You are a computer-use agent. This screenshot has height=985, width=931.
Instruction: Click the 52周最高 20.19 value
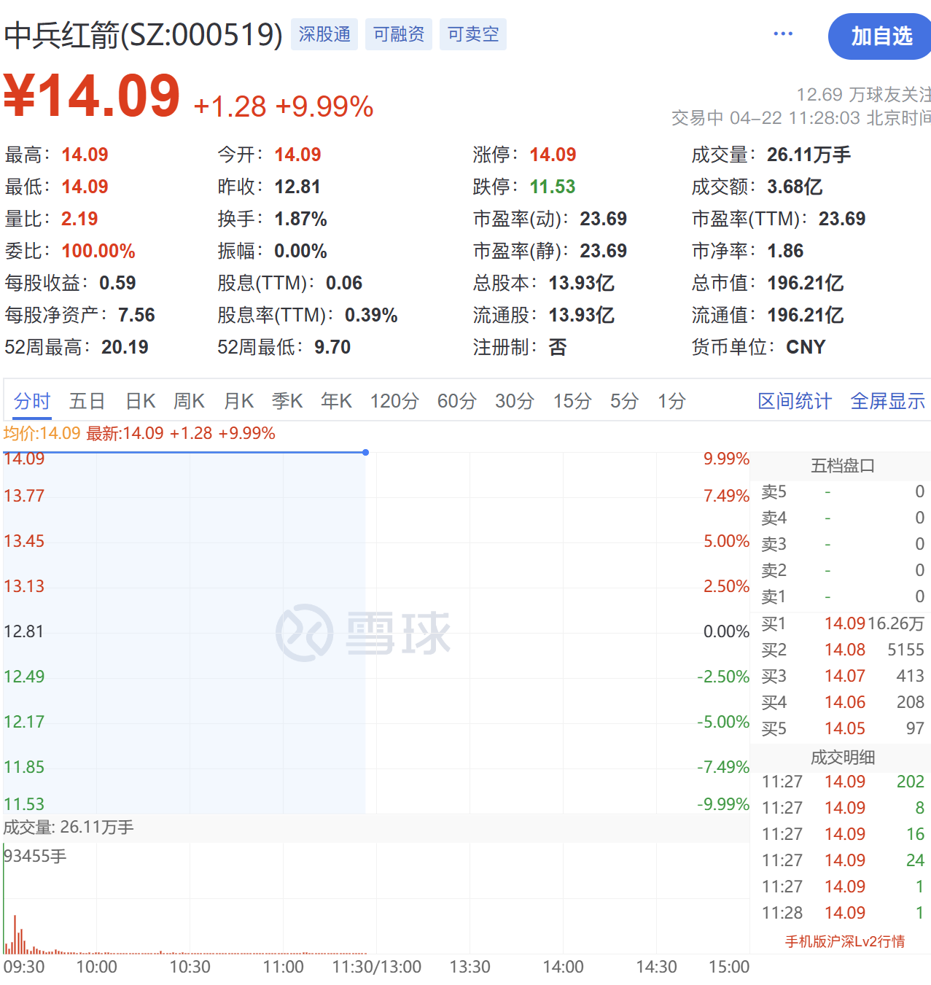coord(125,347)
